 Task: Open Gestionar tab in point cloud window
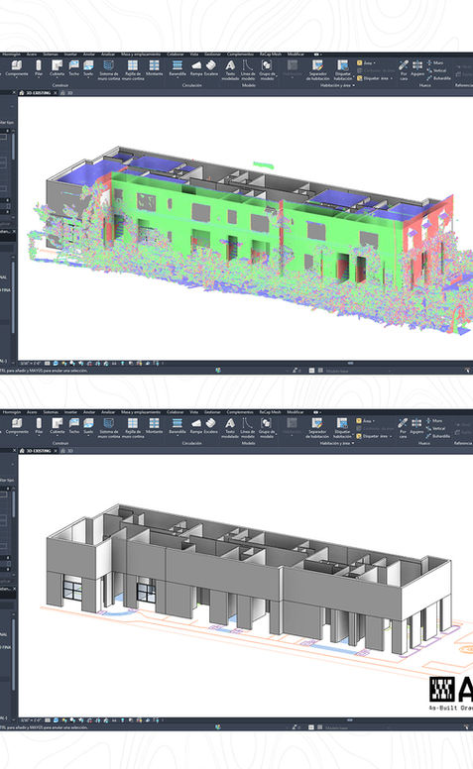click(x=212, y=55)
